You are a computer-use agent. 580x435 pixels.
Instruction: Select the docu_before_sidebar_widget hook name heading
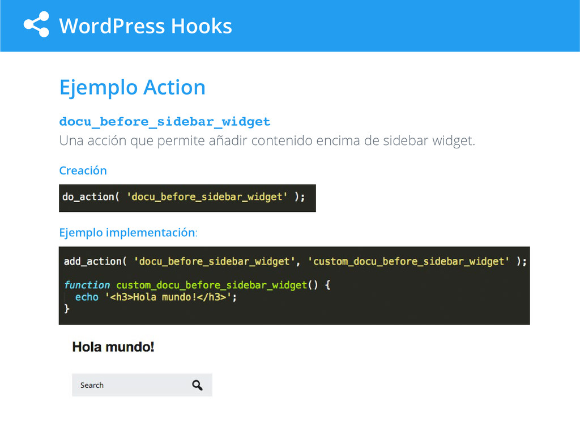pyautogui.click(x=165, y=122)
